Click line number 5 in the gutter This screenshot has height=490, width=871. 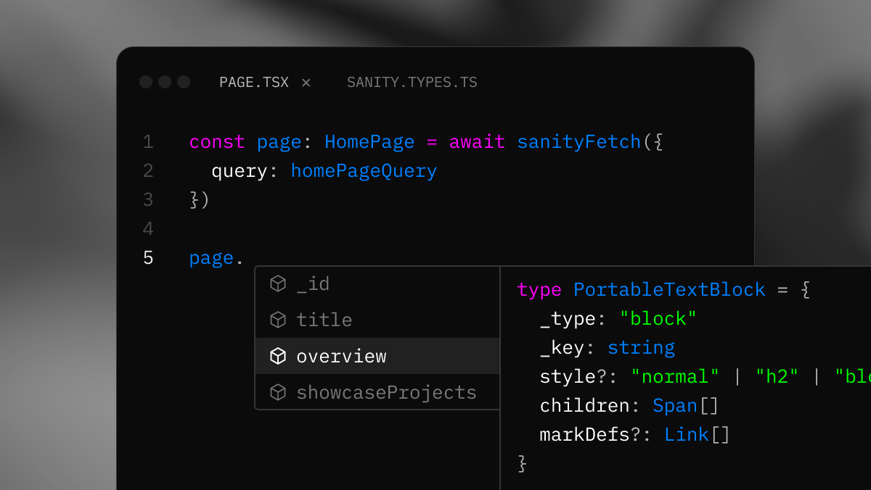coord(148,258)
